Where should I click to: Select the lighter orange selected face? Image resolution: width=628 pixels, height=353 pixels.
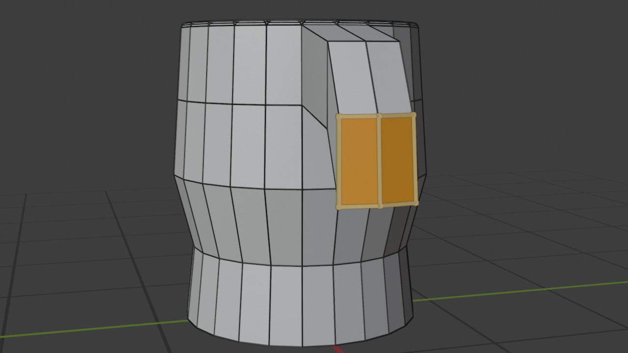[x=359, y=161]
